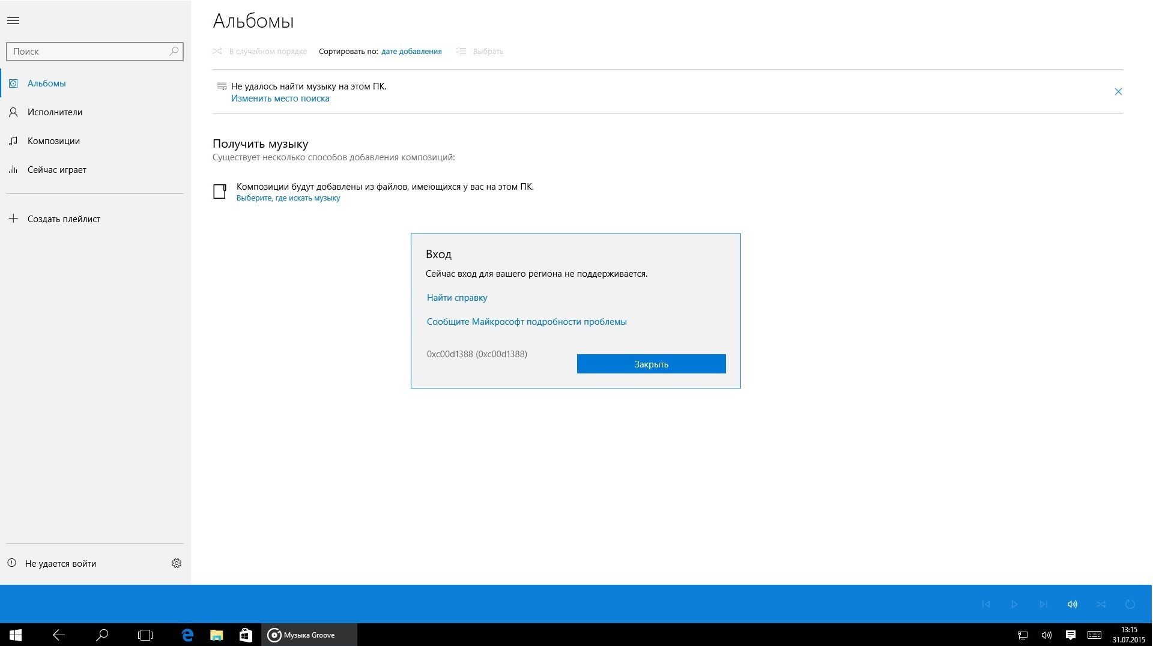Open taskbar search magnifier
The image size is (1153, 646).
[102, 635]
